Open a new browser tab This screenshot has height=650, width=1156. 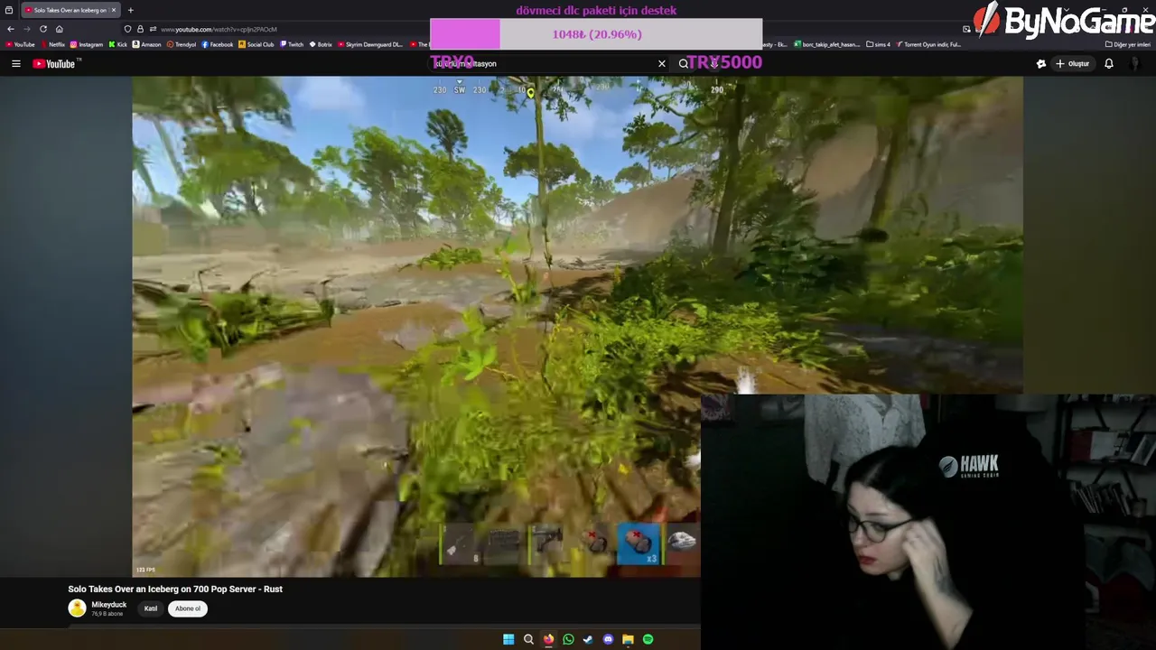130,10
